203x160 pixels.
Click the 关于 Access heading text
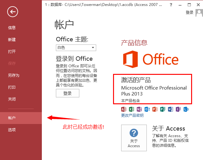tap(169, 128)
